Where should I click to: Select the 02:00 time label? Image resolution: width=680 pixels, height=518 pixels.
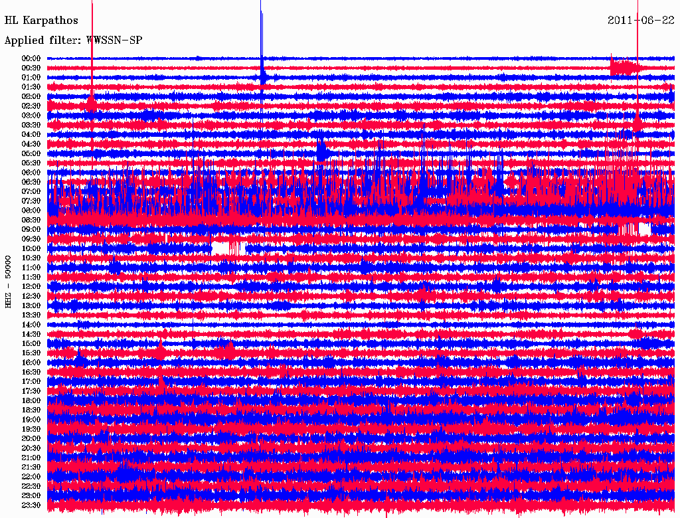(31, 96)
